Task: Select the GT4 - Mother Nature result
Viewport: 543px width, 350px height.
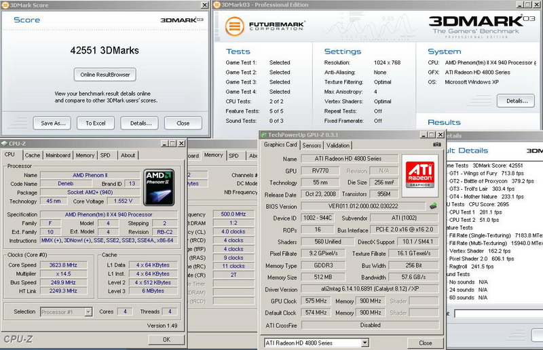Action: pyautogui.click(x=486, y=197)
